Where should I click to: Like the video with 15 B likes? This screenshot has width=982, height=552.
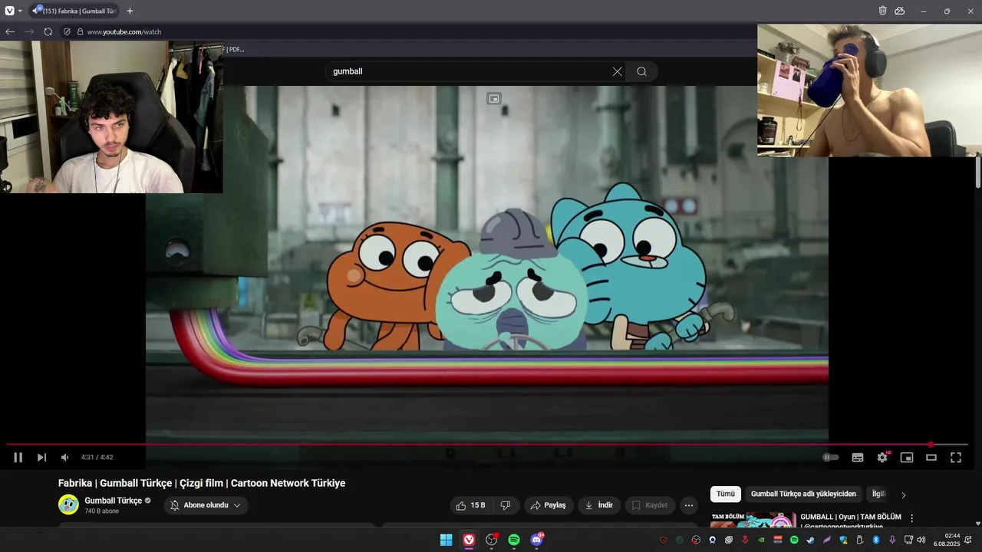470,505
